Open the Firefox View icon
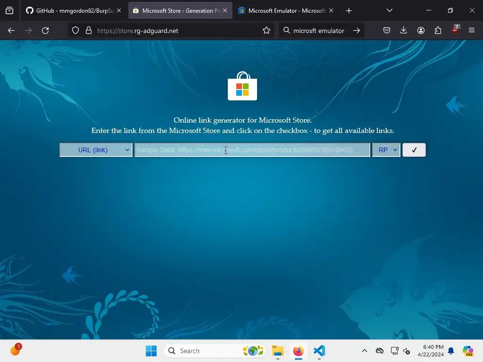483x362 pixels. tap(9, 10)
